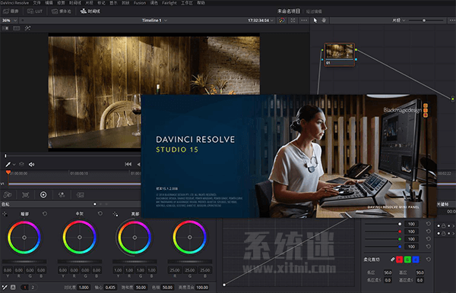The height and width of the screenshot is (293, 456).
Task: Toggle the highlight magic wand icon
Action: coord(27,28)
